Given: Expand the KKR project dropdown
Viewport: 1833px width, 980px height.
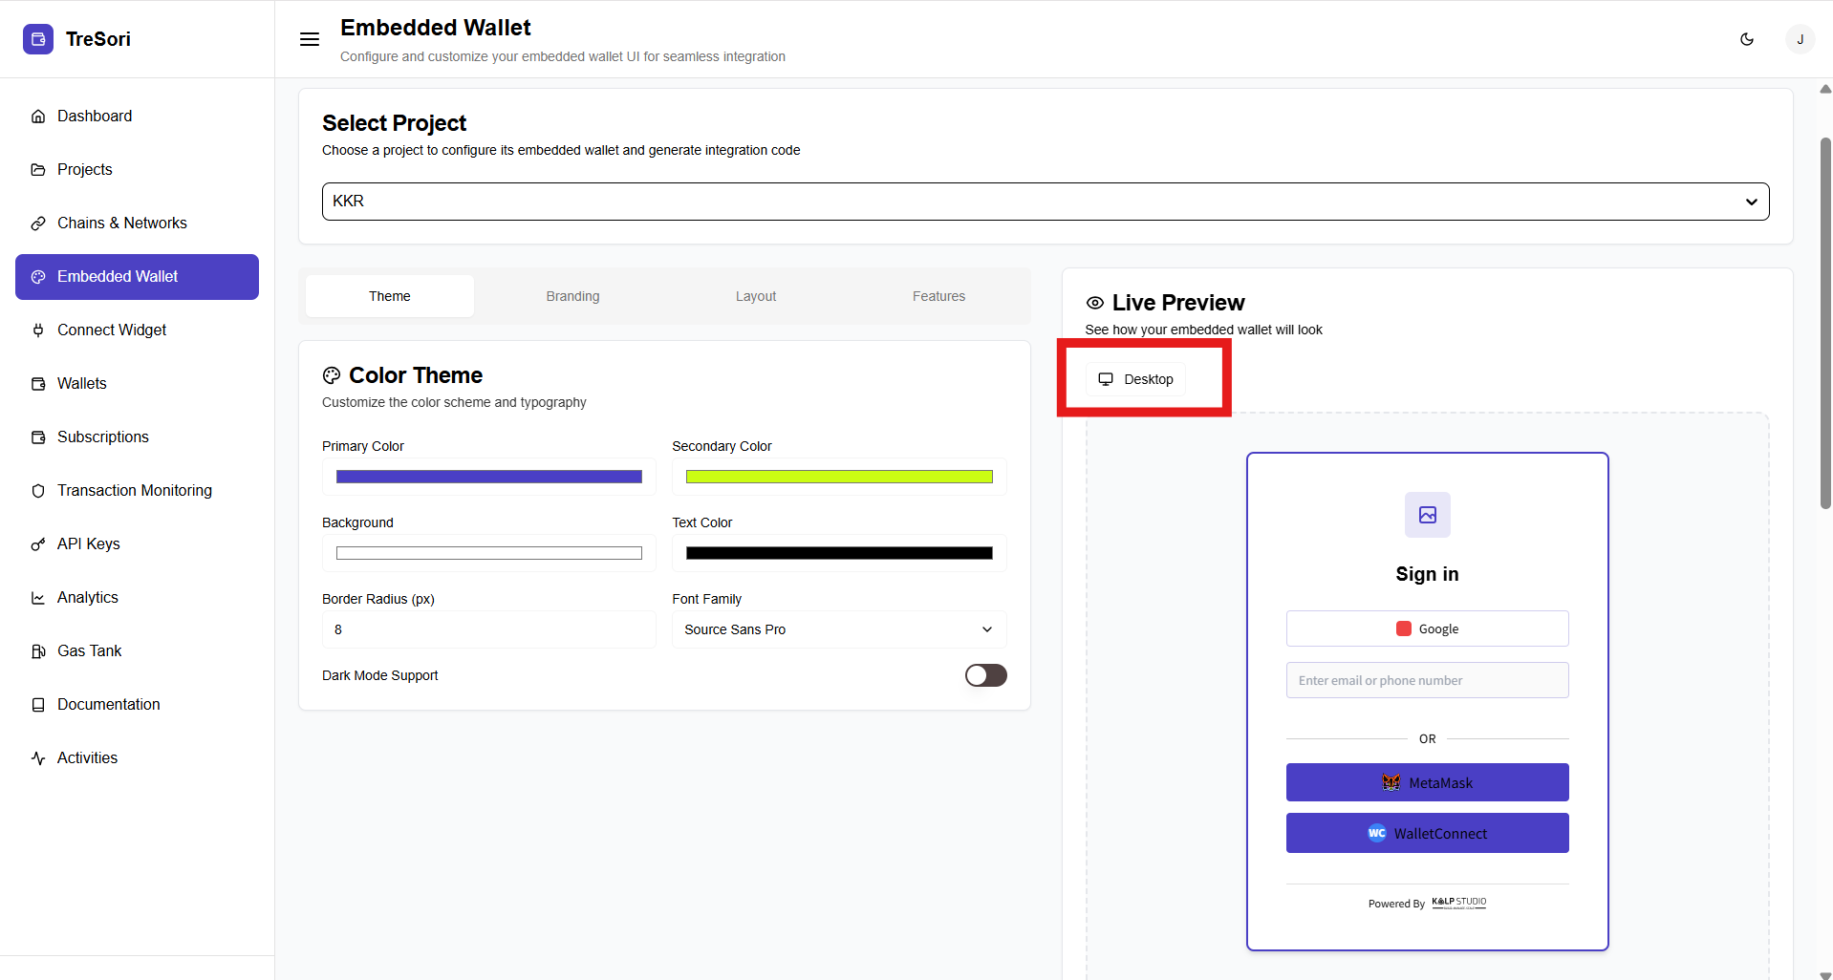Looking at the screenshot, I should pos(1045,202).
